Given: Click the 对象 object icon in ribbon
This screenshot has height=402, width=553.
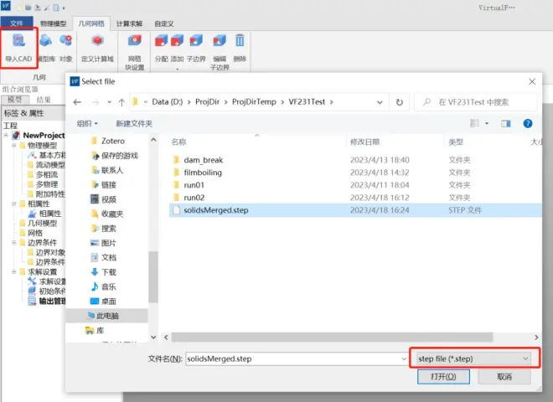Looking at the screenshot, I should (x=65, y=42).
